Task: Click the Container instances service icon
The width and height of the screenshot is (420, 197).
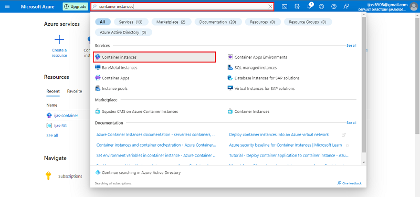Action: (98, 57)
